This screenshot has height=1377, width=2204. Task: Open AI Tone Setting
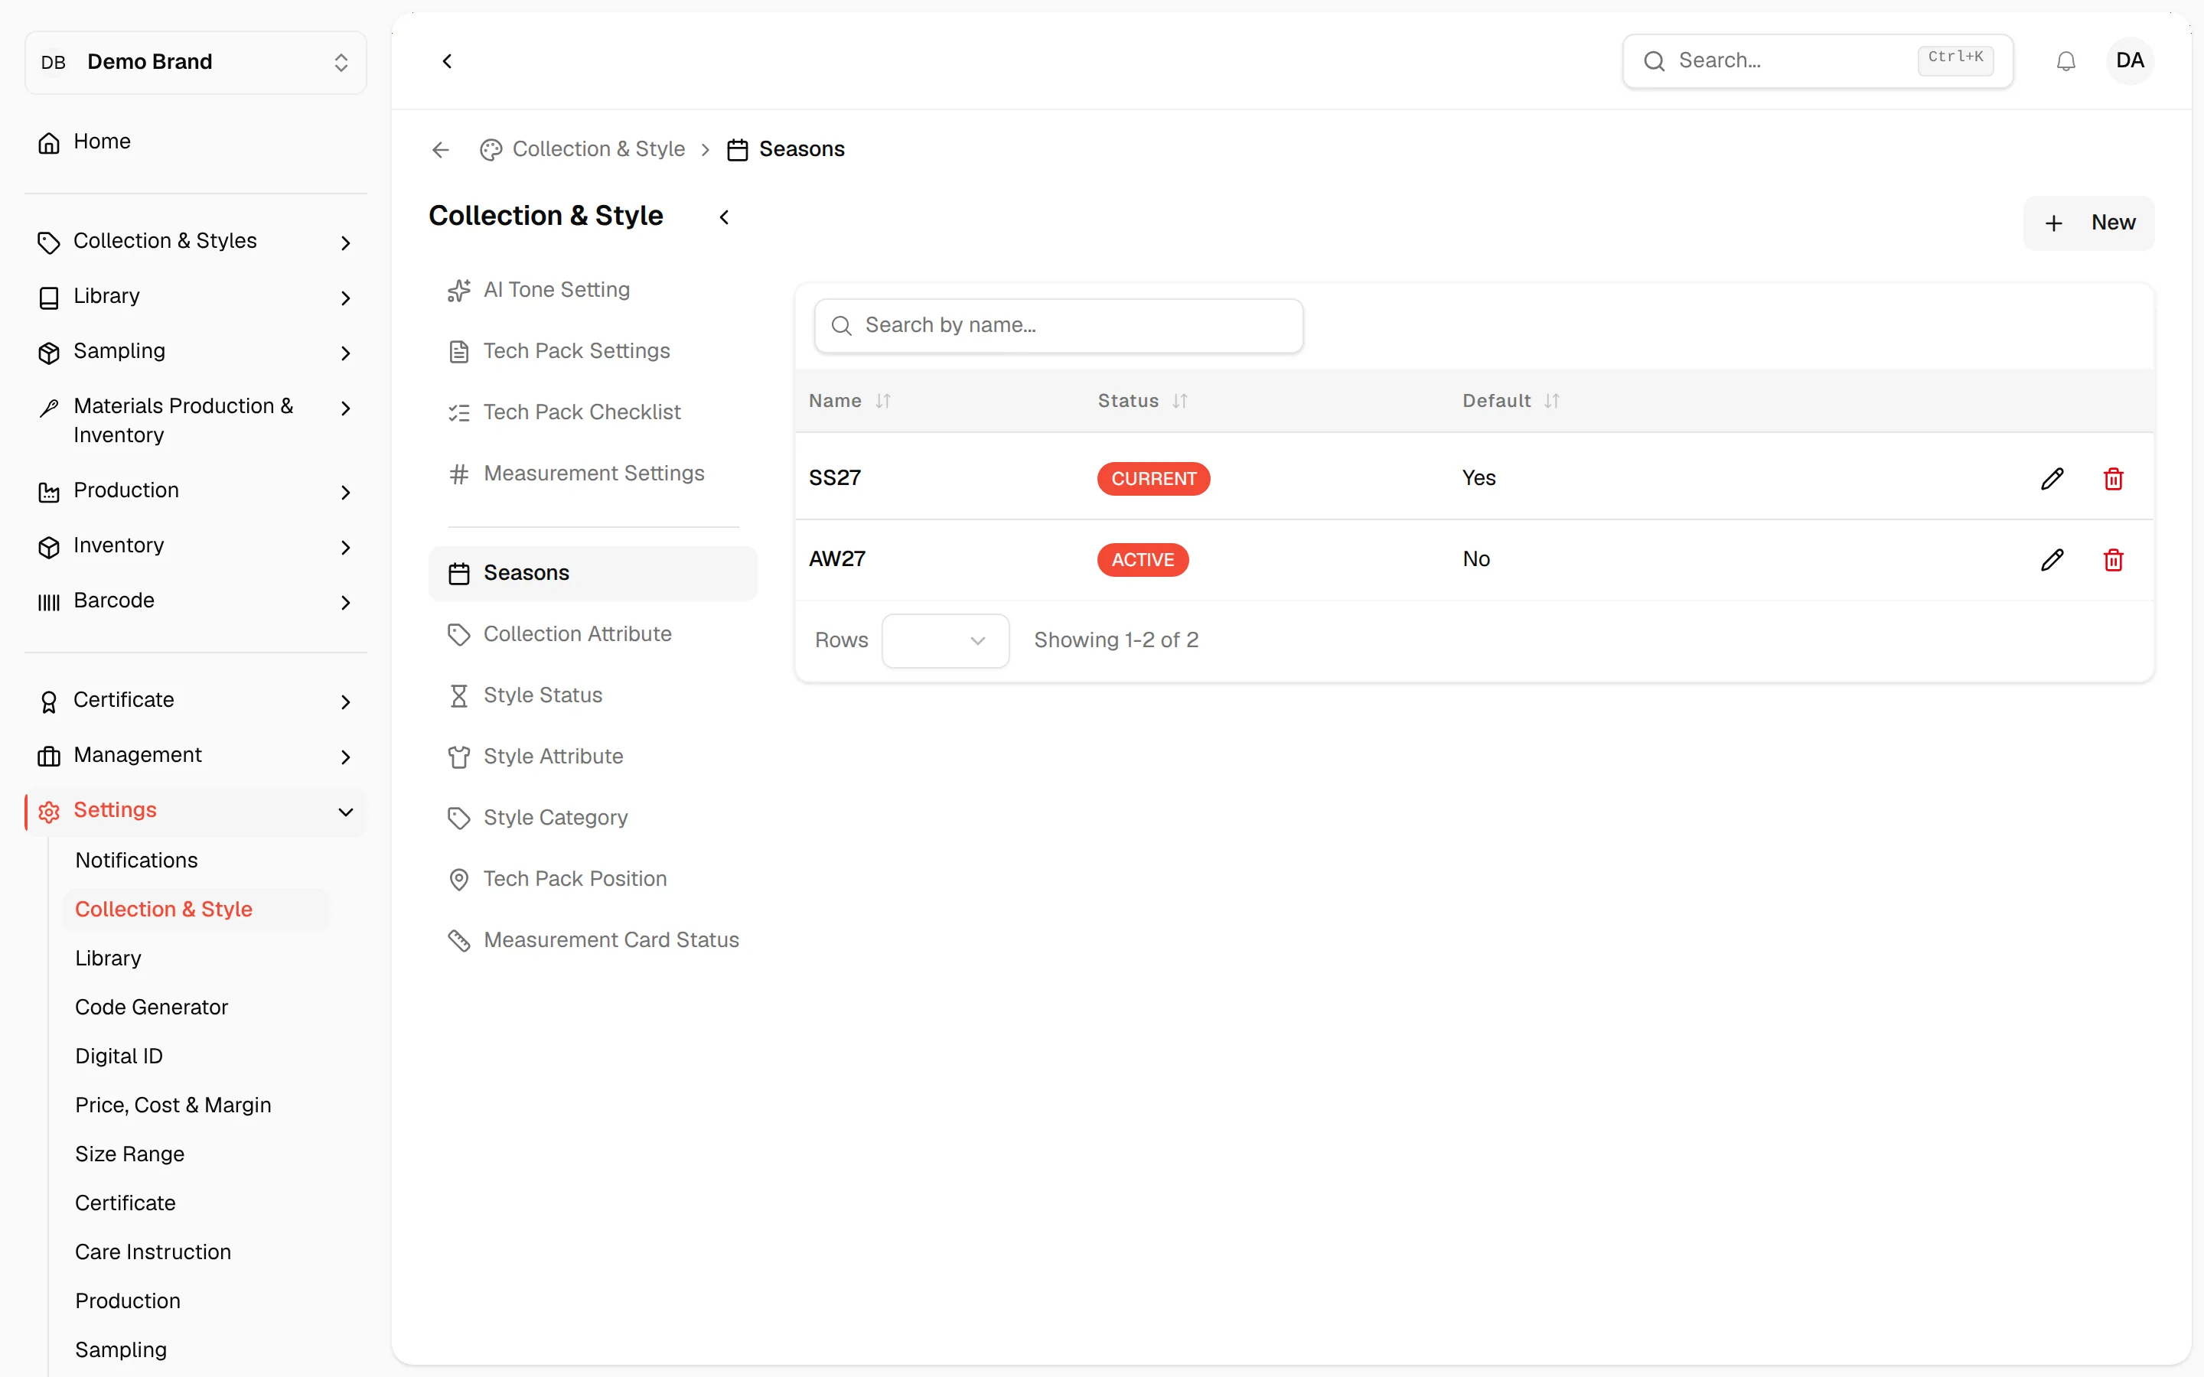tap(593, 290)
